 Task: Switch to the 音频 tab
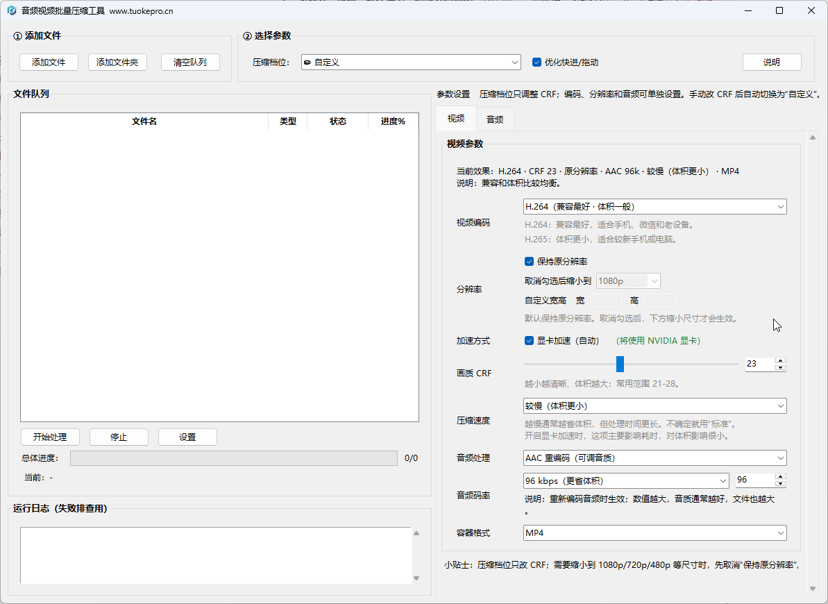point(495,119)
